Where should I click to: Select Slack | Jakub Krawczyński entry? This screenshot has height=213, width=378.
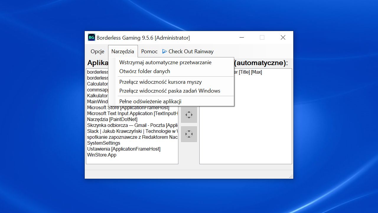click(x=132, y=131)
